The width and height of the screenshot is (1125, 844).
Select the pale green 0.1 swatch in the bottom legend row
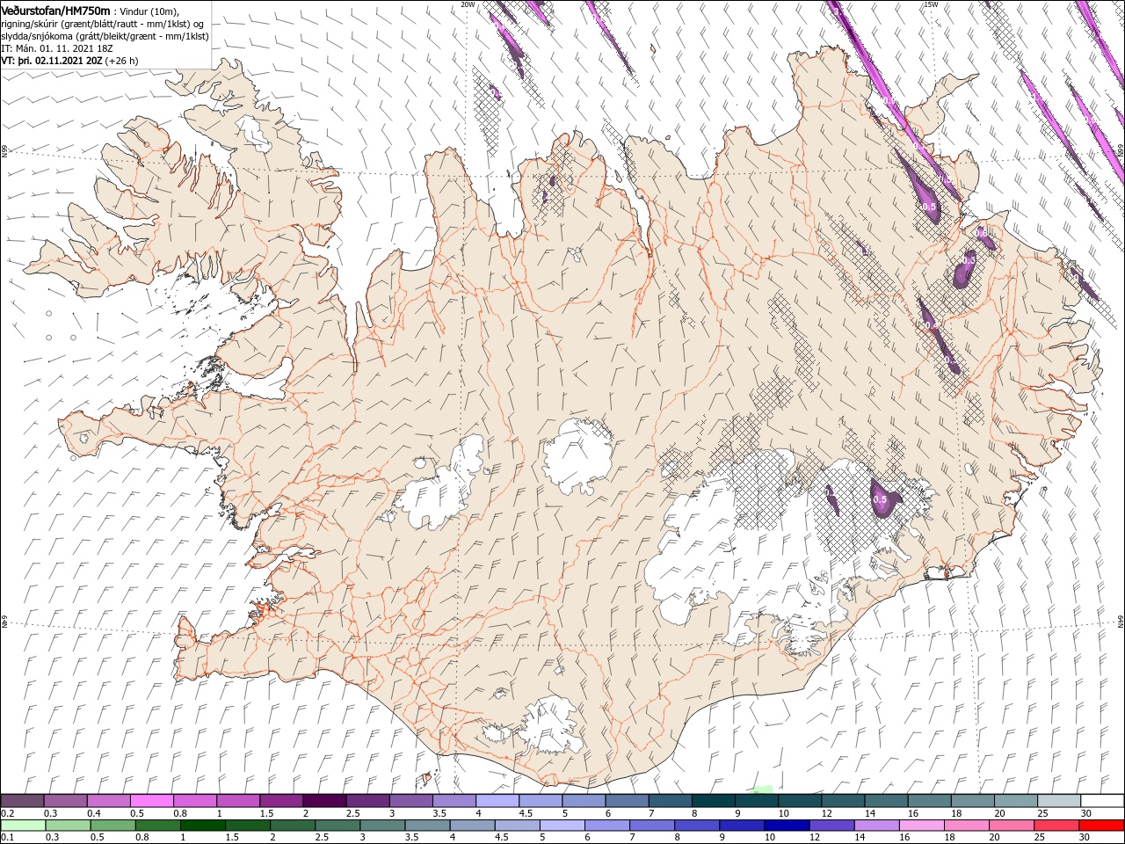(23, 826)
